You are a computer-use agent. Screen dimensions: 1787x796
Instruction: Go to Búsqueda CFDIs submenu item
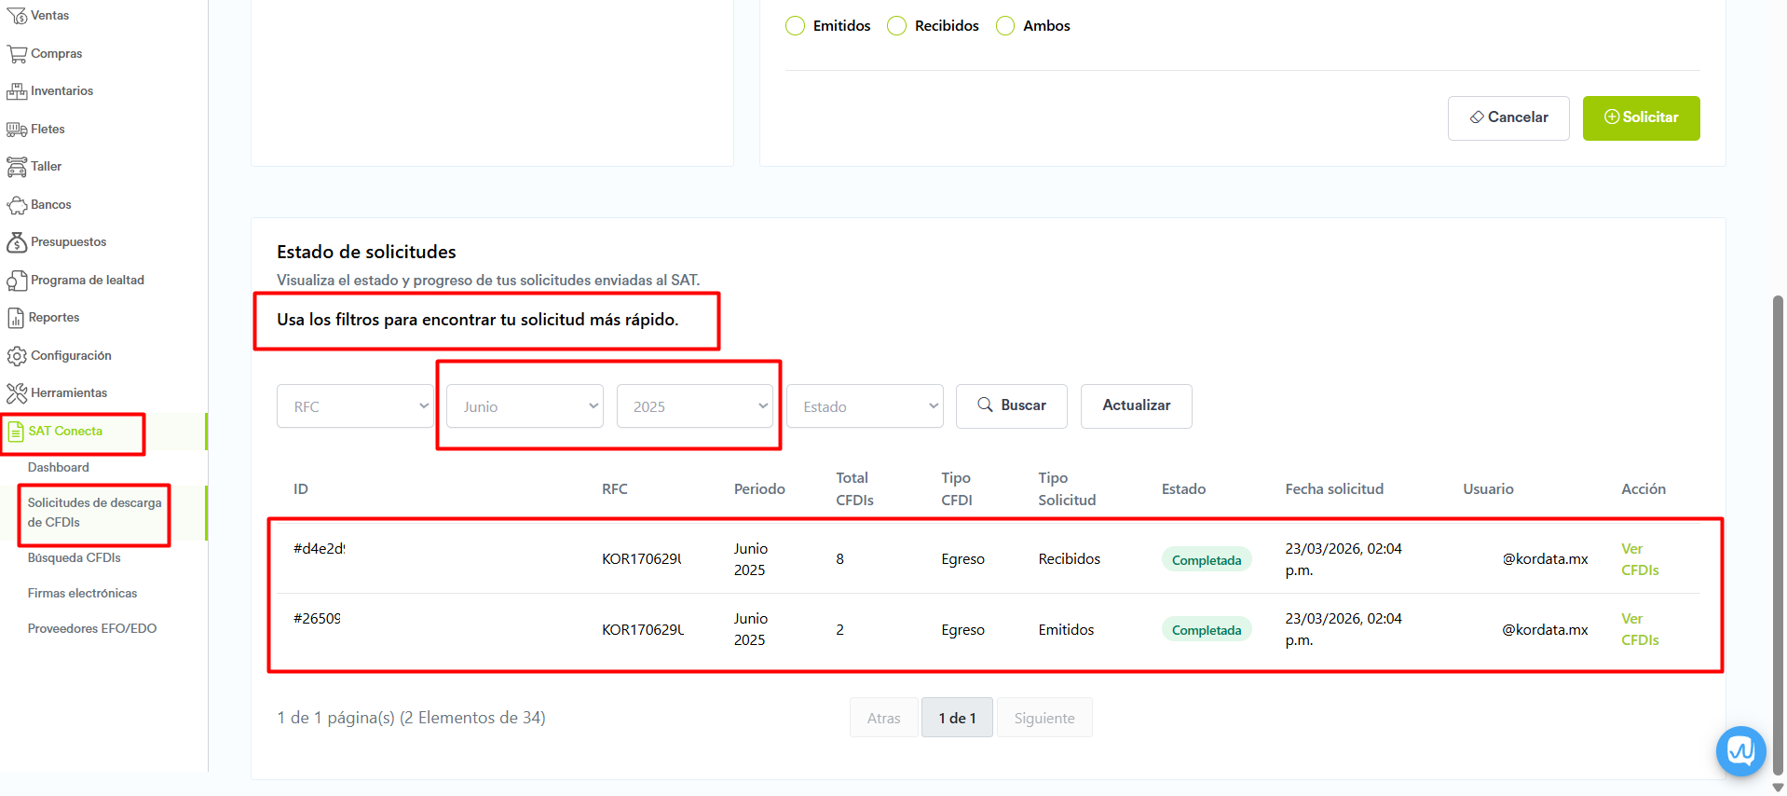(75, 557)
